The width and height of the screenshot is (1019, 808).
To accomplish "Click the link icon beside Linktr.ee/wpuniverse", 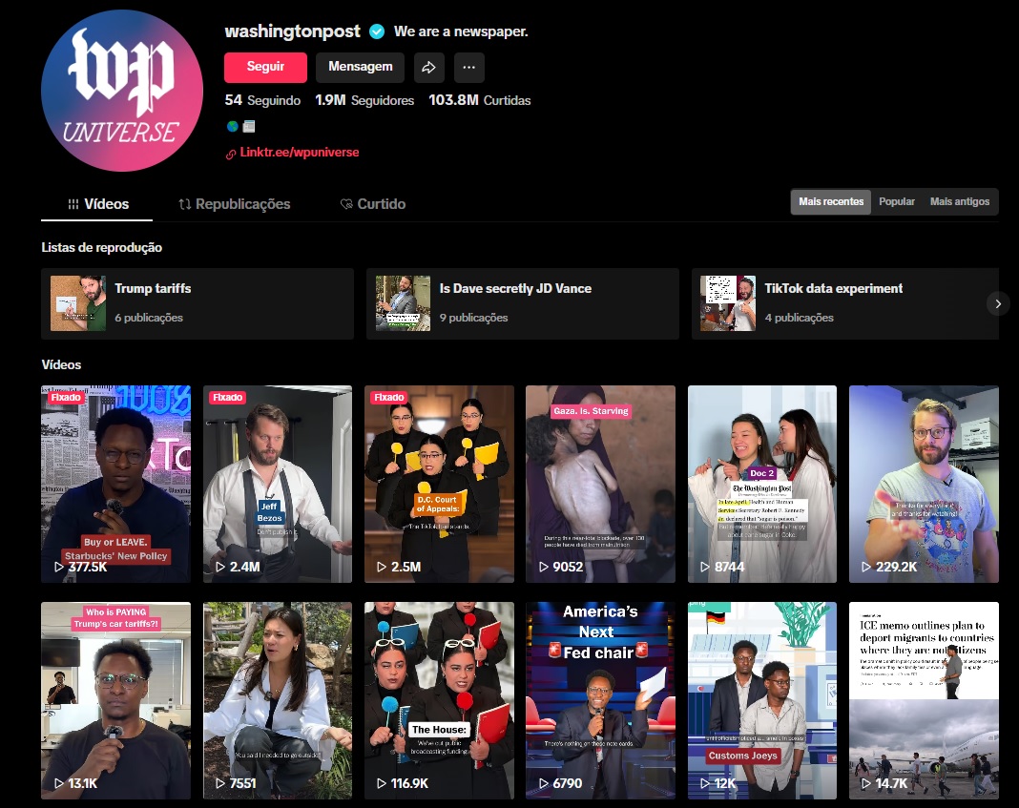I will tap(231, 154).
